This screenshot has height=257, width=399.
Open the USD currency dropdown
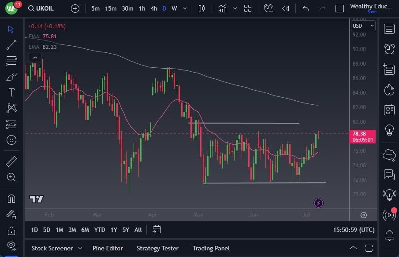pos(363,26)
